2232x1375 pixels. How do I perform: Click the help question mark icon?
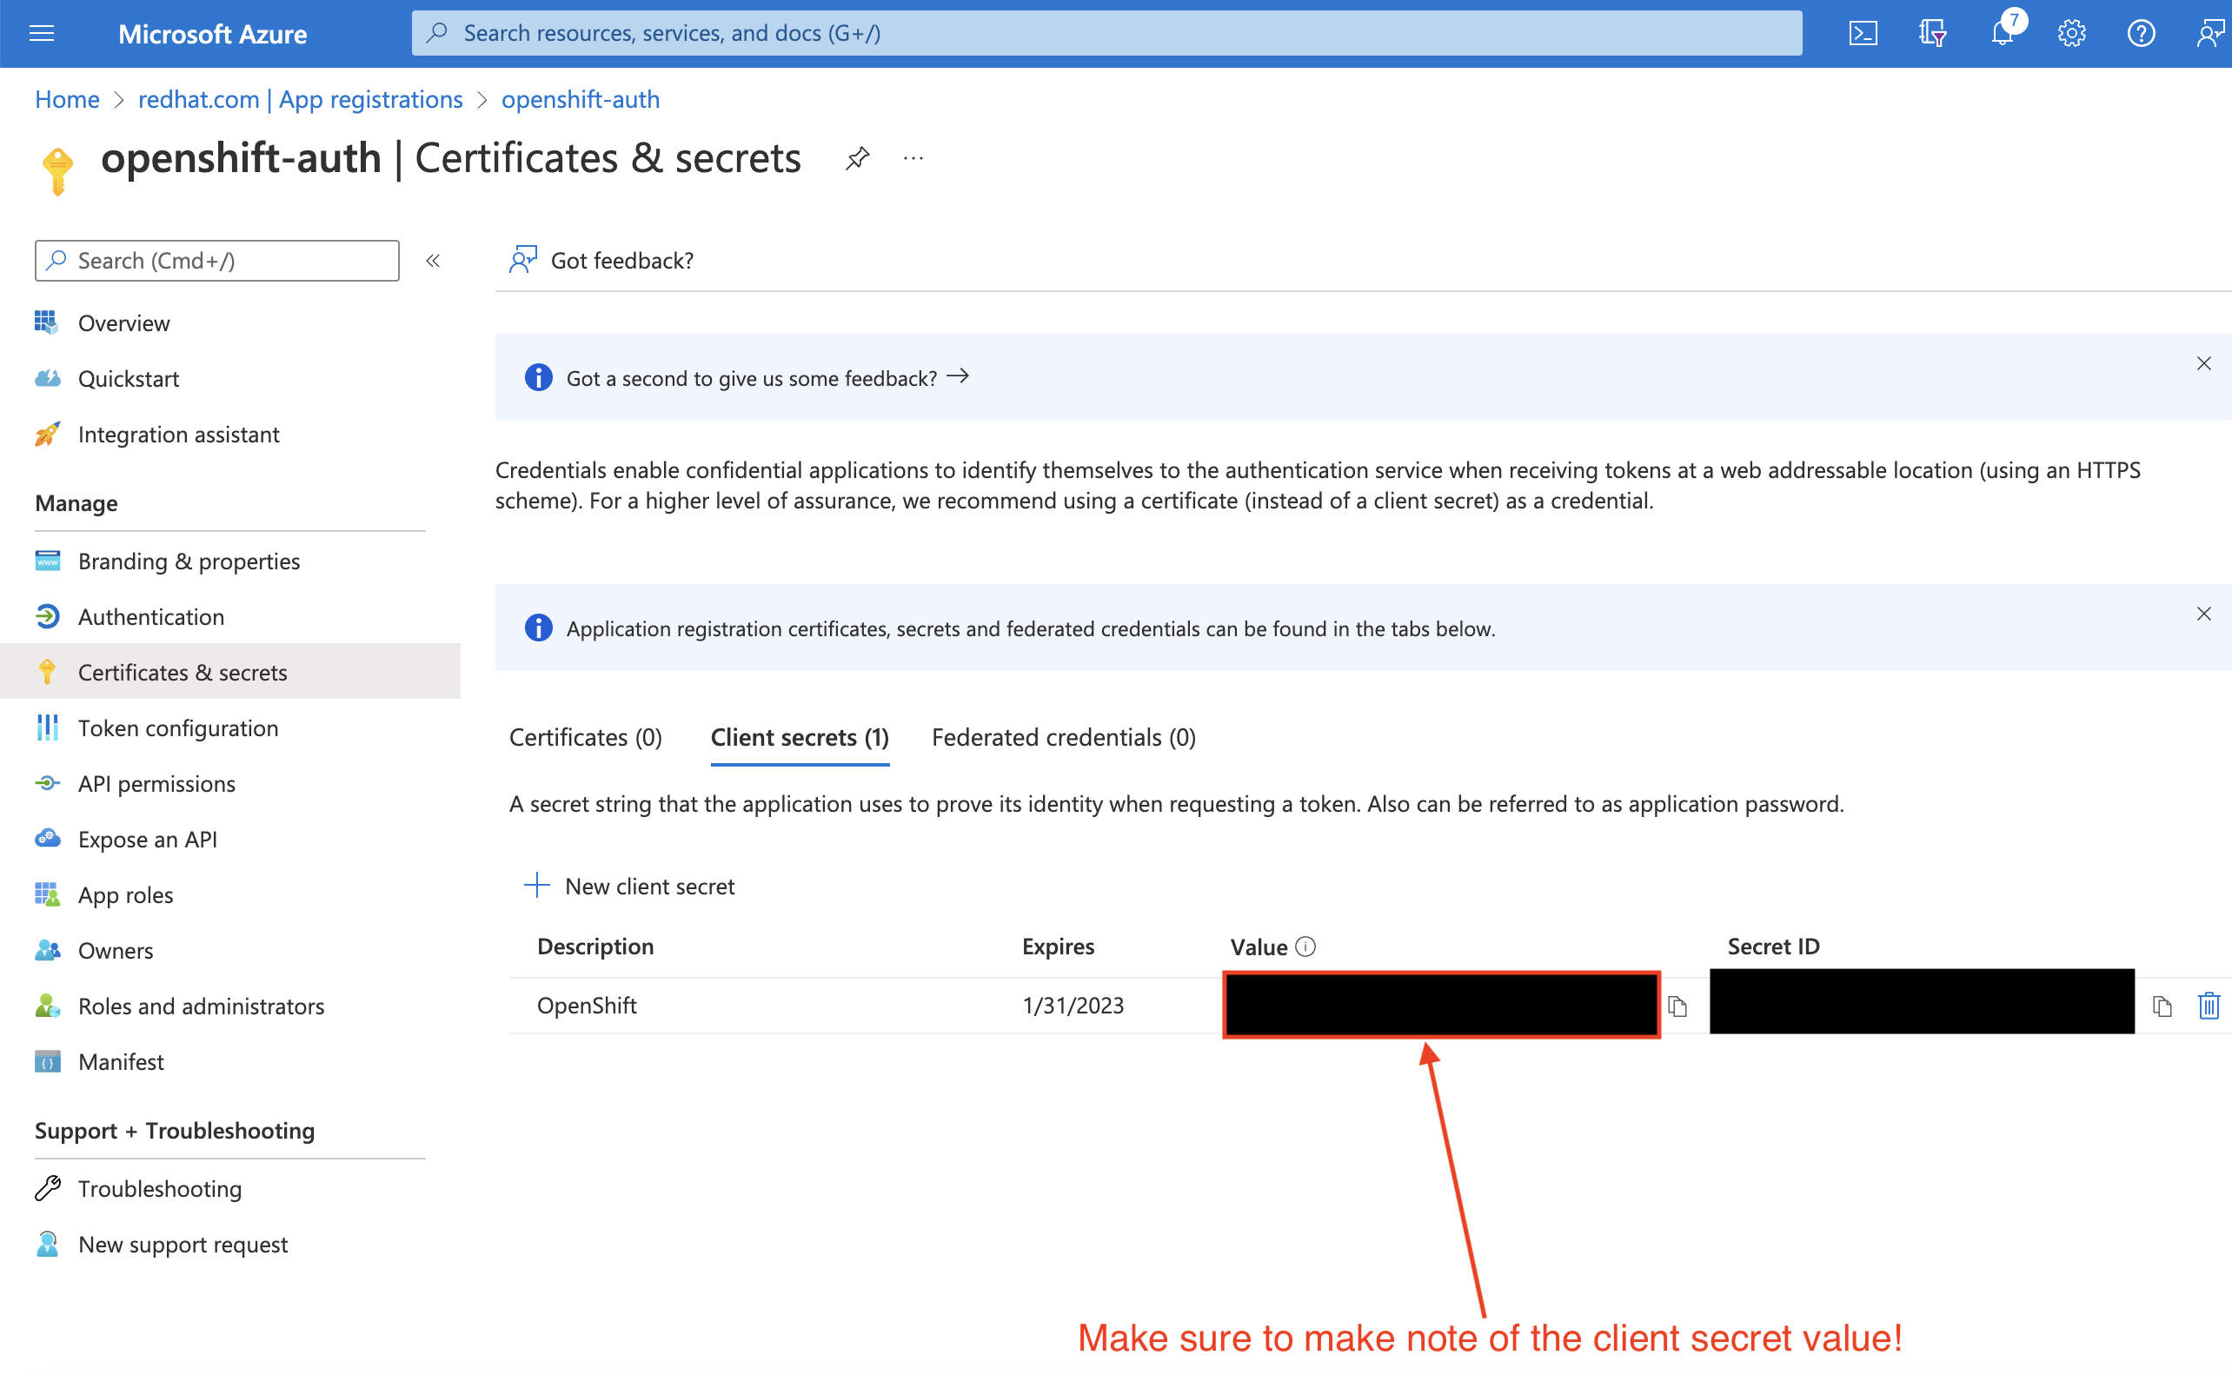click(x=2140, y=34)
